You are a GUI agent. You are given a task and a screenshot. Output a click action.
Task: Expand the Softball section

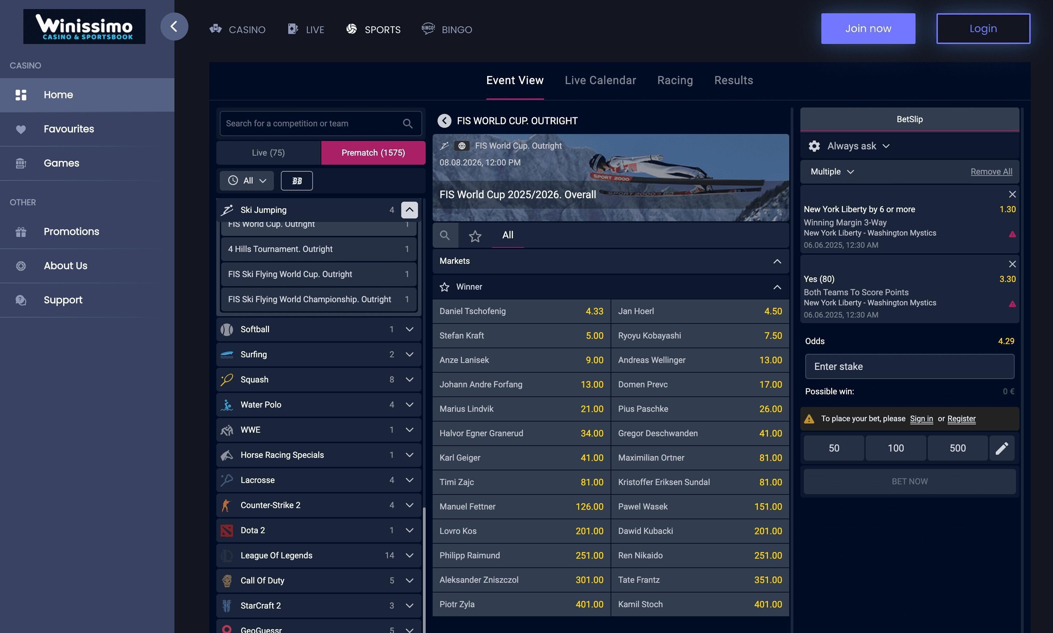tap(409, 329)
